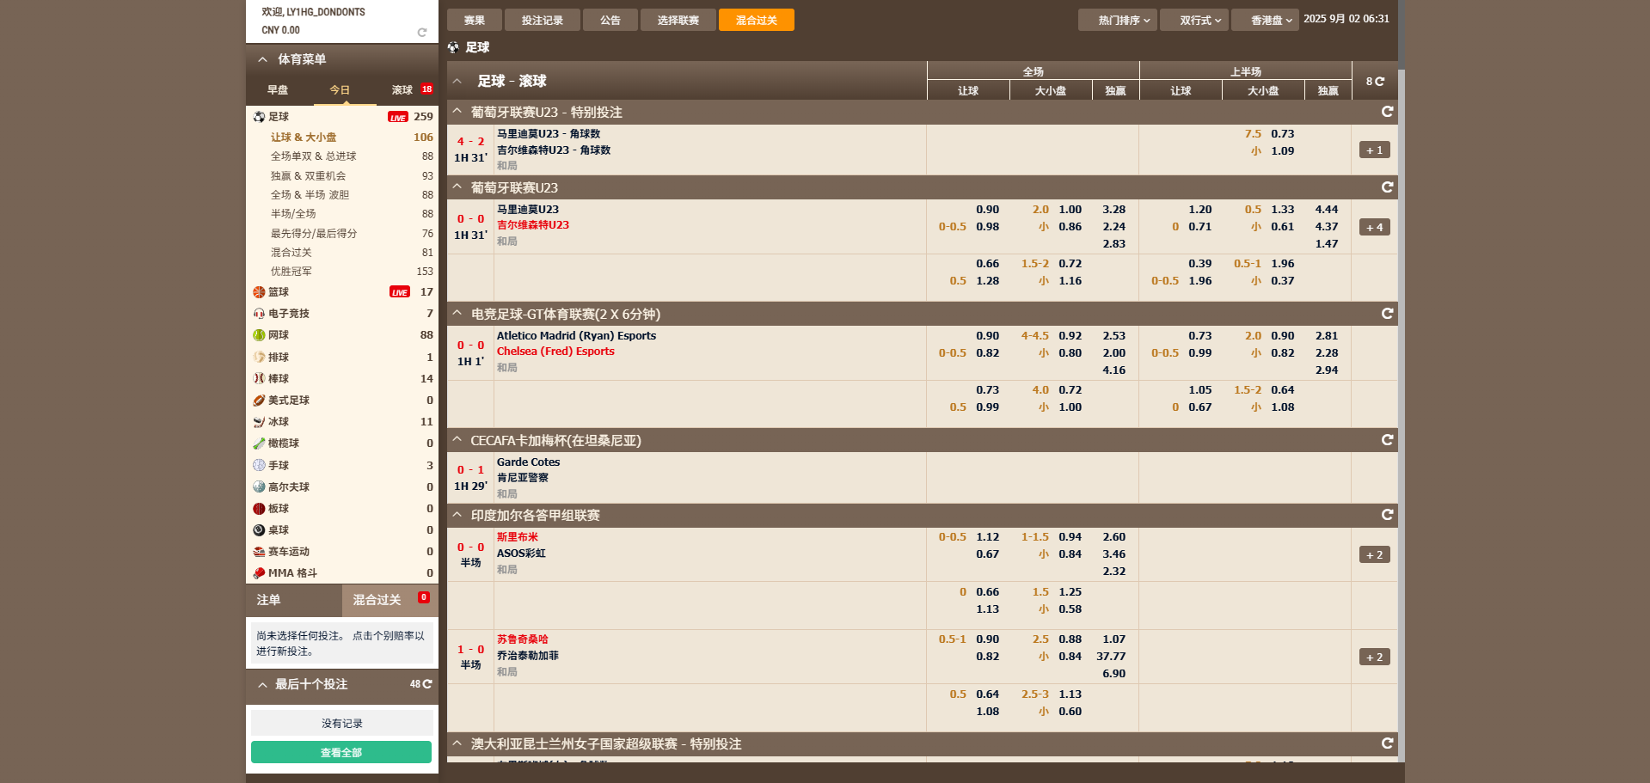Click the refresh icon beside last ten bets

[x=427, y=684]
